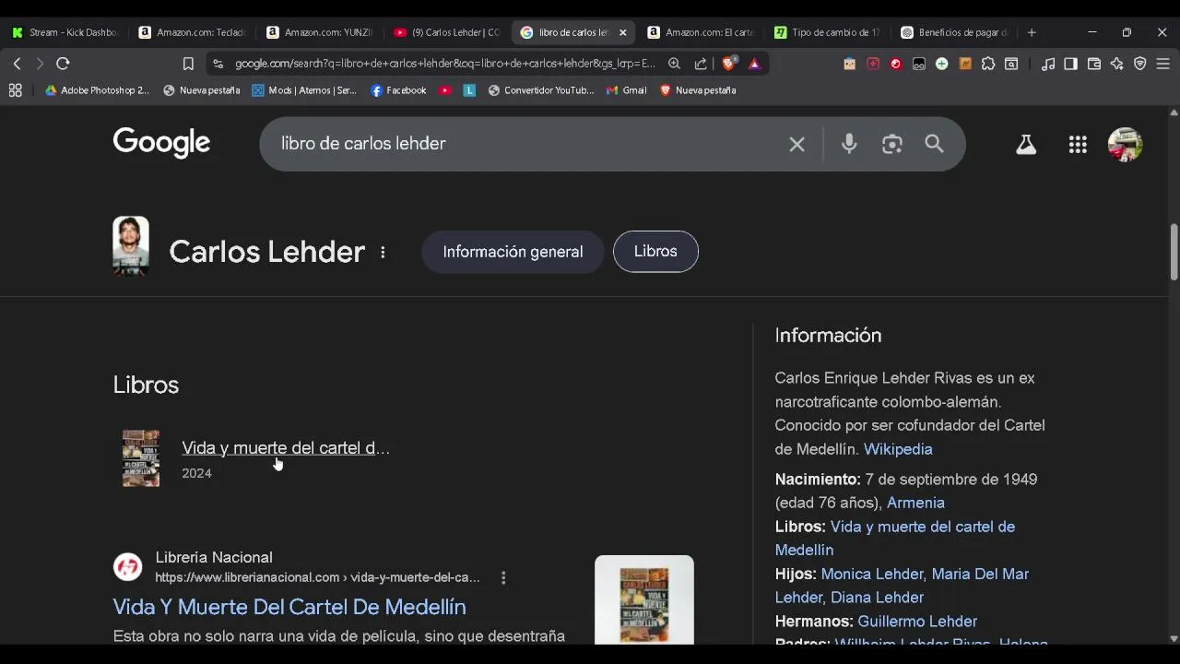Viewport: 1180px width, 664px height.
Task: Open the Maria Del Mar Lehder link
Action: click(x=902, y=586)
